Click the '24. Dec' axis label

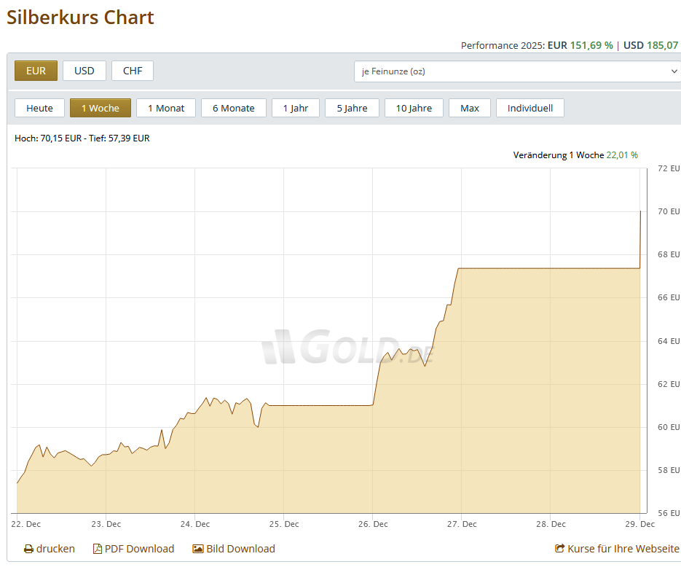pos(195,524)
